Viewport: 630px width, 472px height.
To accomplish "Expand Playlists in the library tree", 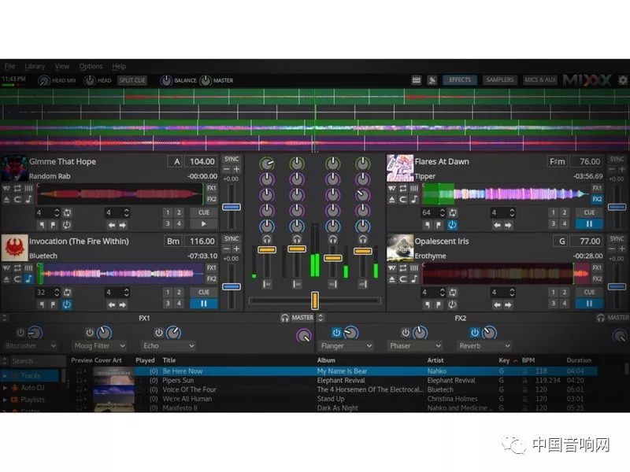I will [x=5, y=400].
